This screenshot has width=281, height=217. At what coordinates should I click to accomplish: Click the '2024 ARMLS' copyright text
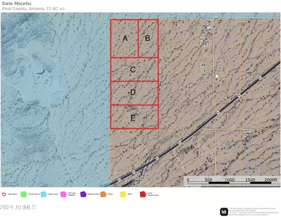click(x=18, y=207)
